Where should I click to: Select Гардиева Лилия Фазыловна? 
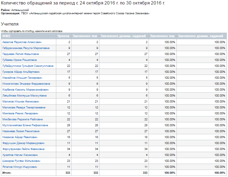21,54
